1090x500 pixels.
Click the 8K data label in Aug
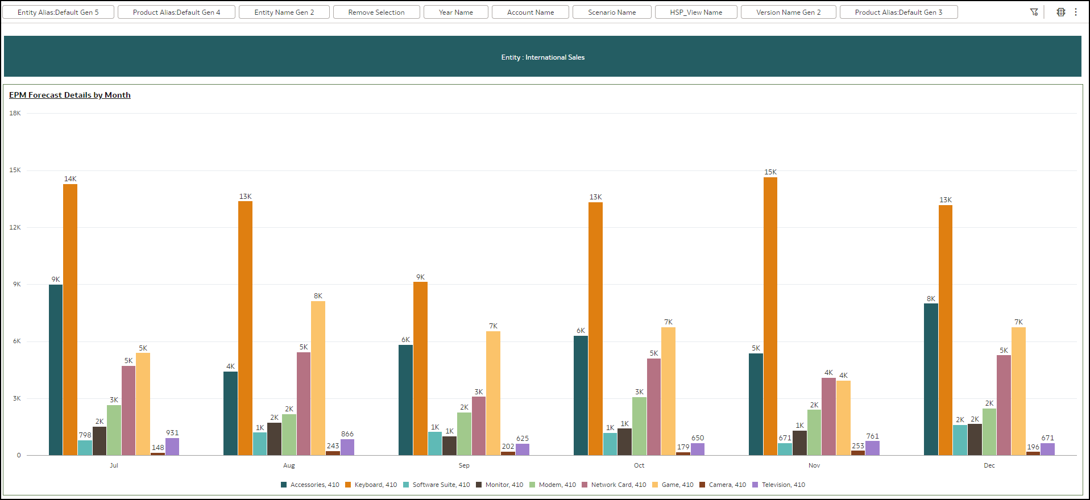coord(318,296)
